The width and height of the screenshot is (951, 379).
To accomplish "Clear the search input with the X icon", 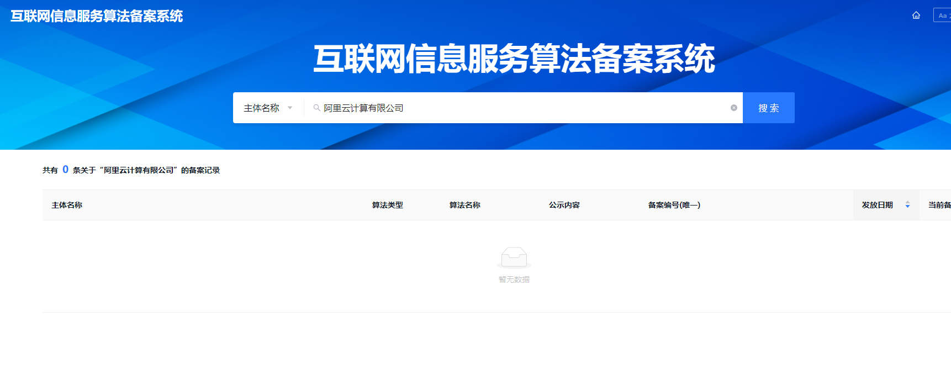I will point(734,108).
